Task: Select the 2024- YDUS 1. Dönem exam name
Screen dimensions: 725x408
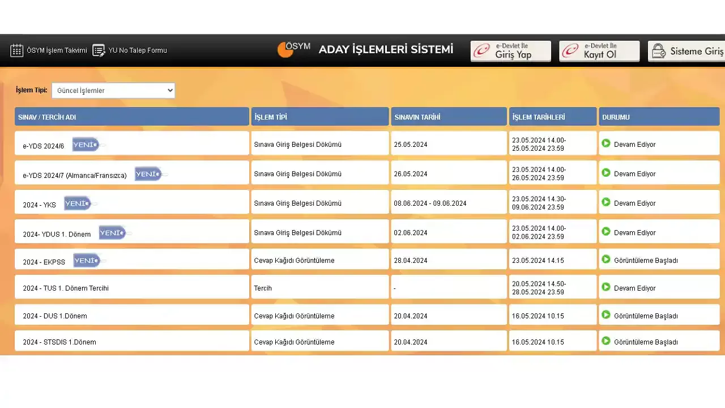Action: point(57,235)
